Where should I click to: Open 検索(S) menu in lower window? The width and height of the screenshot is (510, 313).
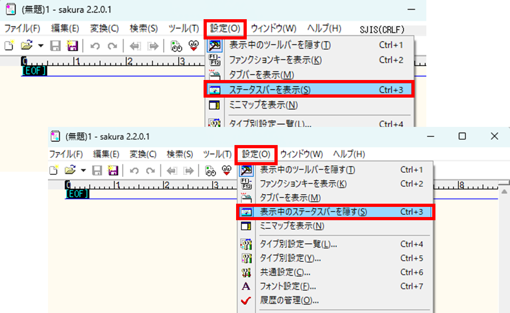180,154
